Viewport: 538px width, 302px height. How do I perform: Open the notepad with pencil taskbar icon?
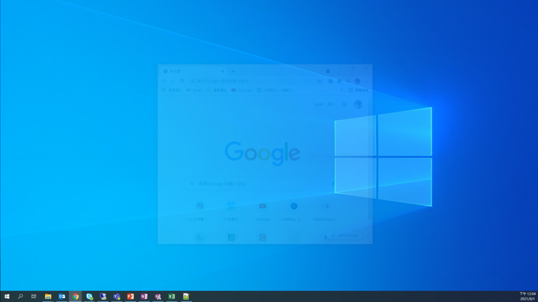click(186, 297)
